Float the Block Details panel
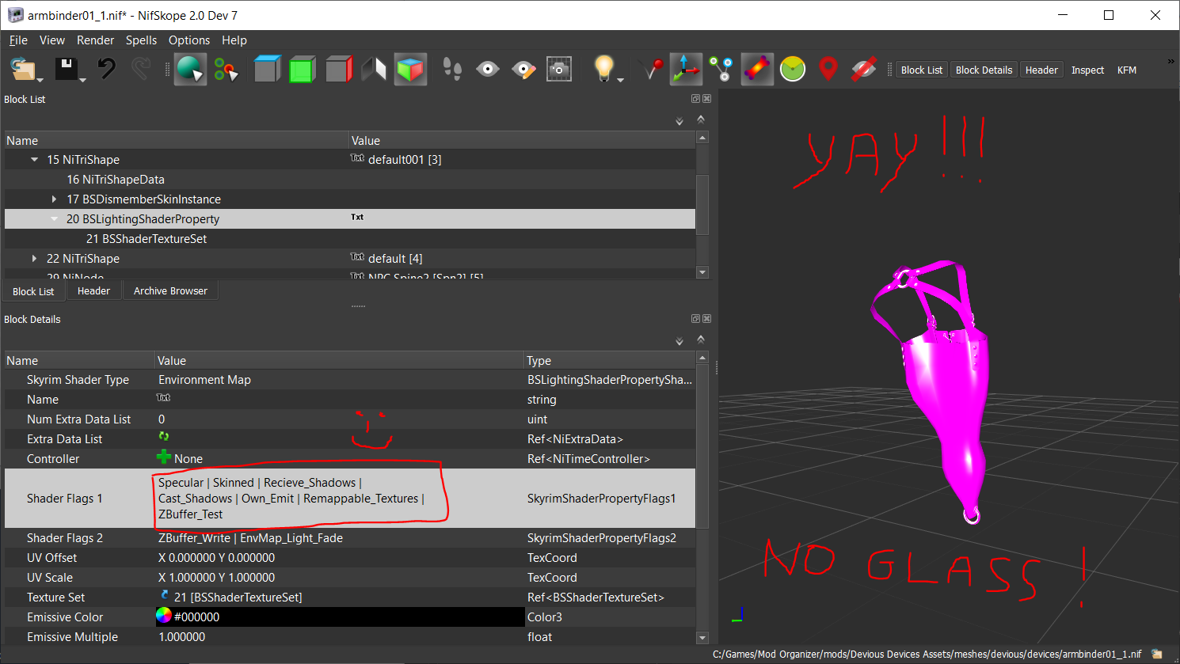Image resolution: width=1180 pixels, height=664 pixels. click(695, 319)
